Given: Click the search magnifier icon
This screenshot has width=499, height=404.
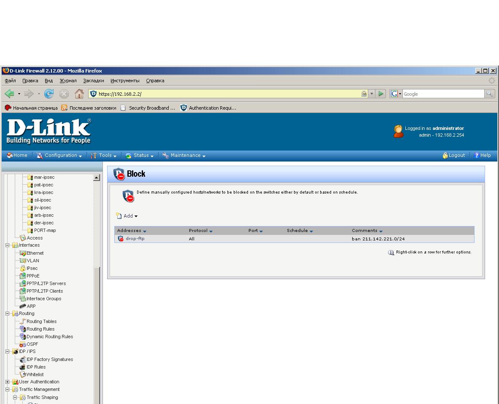Looking at the screenshot, I should 489,94.
